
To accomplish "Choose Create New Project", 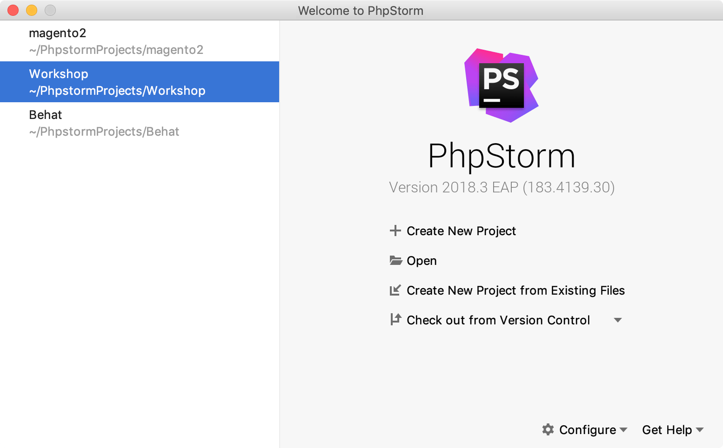I will tap(461, 231).
